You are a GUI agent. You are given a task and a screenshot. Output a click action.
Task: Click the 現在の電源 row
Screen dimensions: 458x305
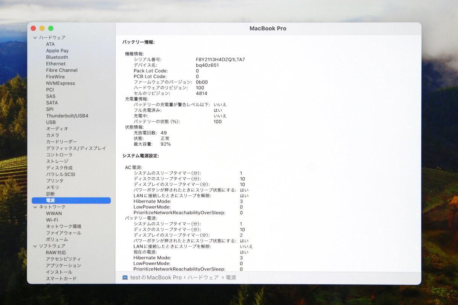point(191,252)
